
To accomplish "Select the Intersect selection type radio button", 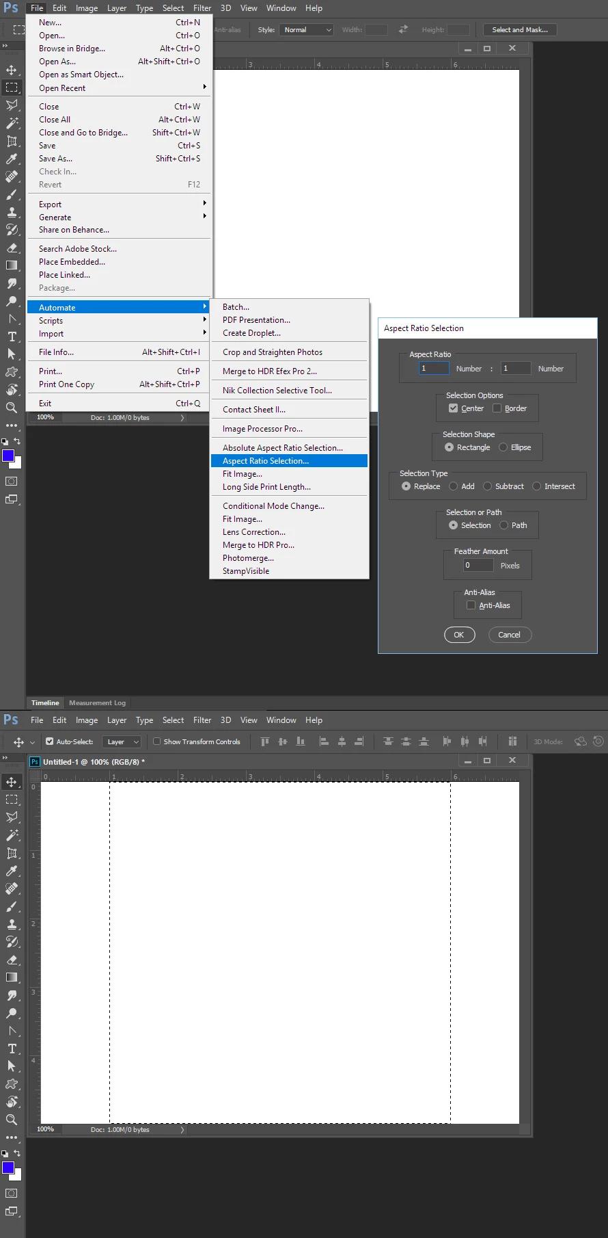I will pyautogui.click(x=537, y=486).
